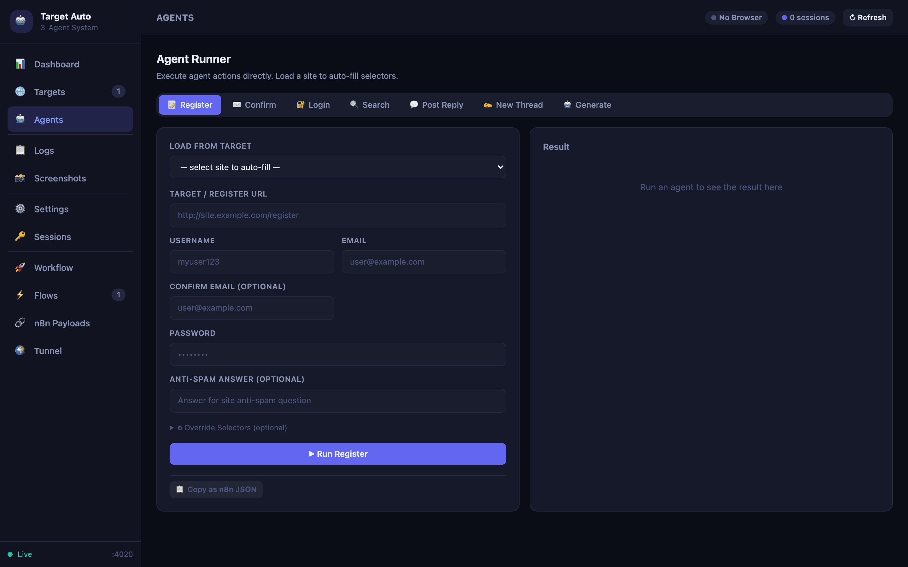Navigate to Workflow page
The image size is (908, 567).
click(70, 268)
